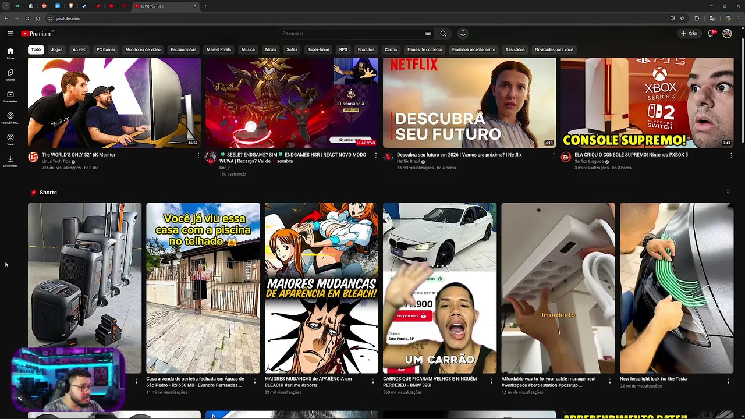Open the 'piscina no telhado' Shorts thumbnail
Viewport: 745px width, 419px height.
coord(203,288)
